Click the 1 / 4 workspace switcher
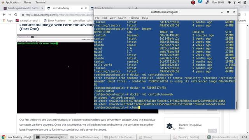The image size is (249, 140). (x=244, y=137)
